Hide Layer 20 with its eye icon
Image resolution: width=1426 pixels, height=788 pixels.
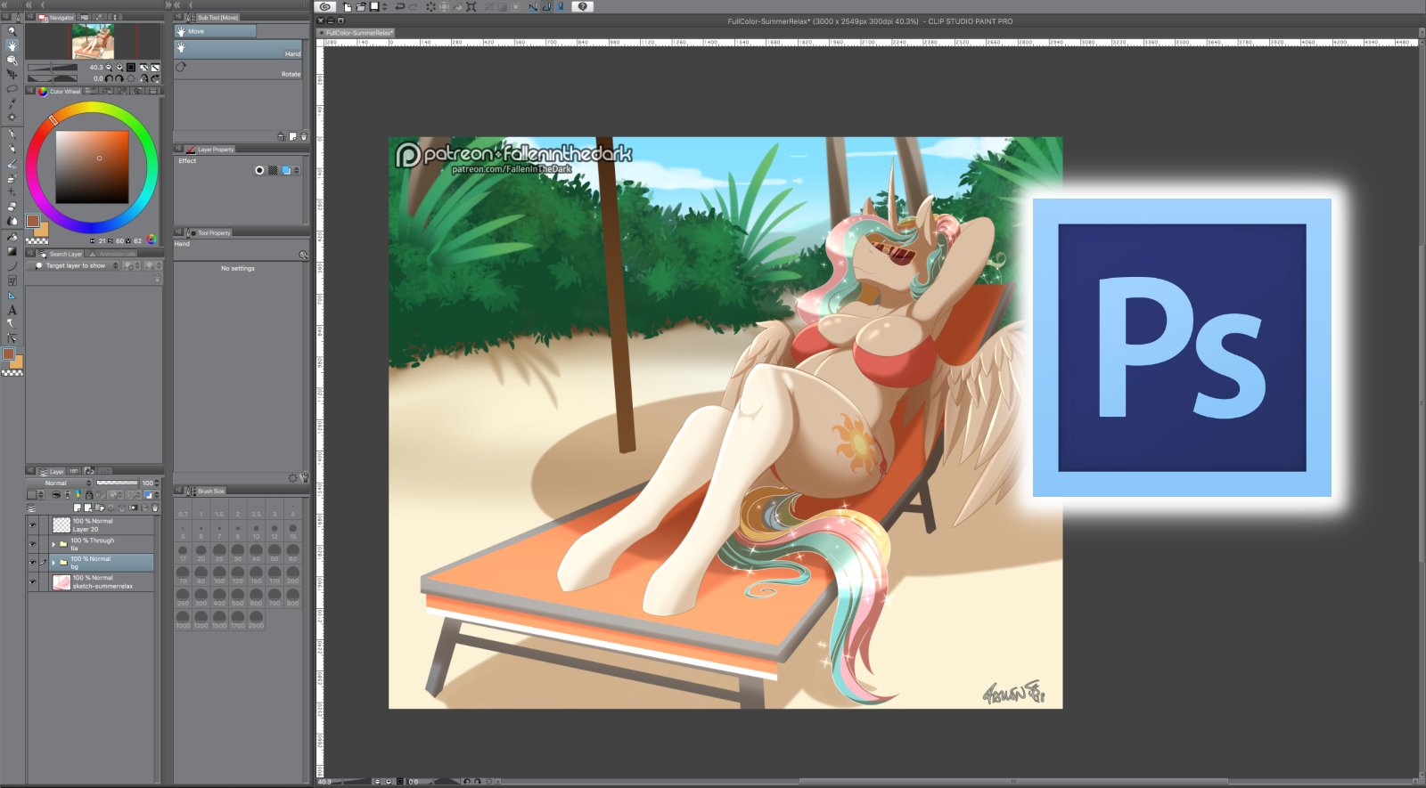(x=33, y=525)
